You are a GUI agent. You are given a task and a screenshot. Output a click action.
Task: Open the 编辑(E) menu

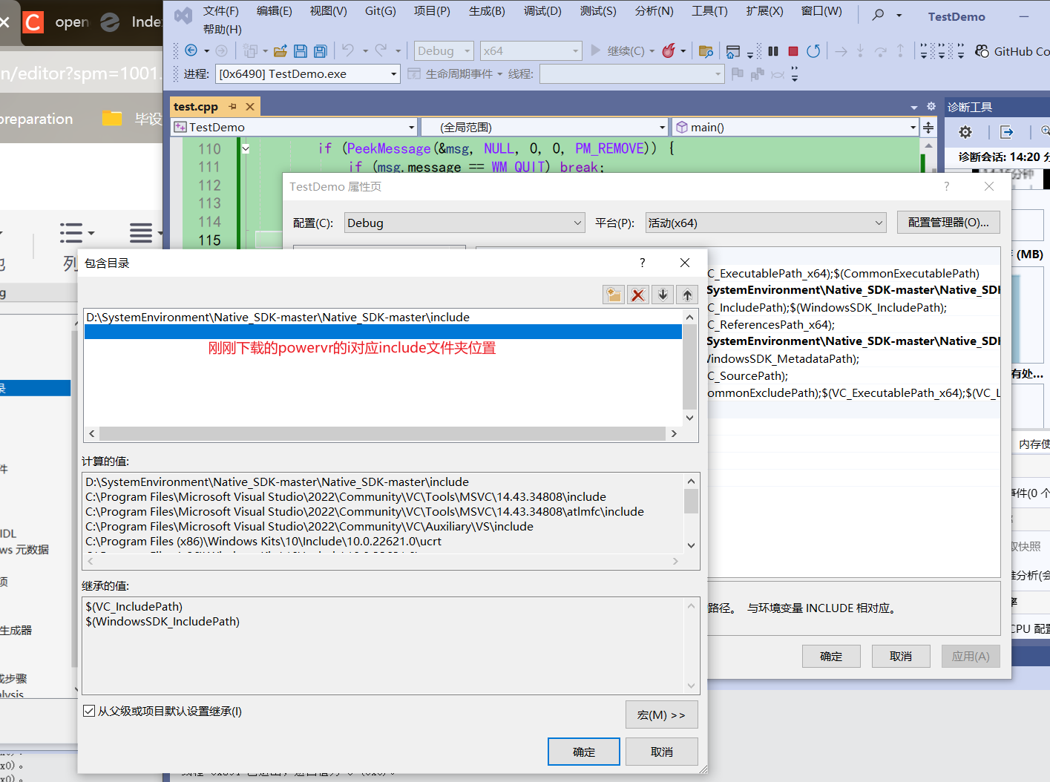click(x=275, y=11)
